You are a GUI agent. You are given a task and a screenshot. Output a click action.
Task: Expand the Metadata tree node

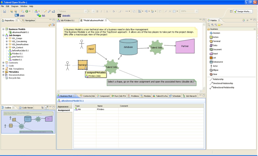3,72
